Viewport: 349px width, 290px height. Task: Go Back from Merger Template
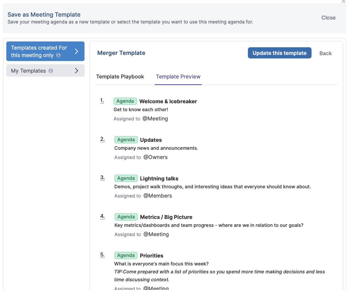[326, 53]
